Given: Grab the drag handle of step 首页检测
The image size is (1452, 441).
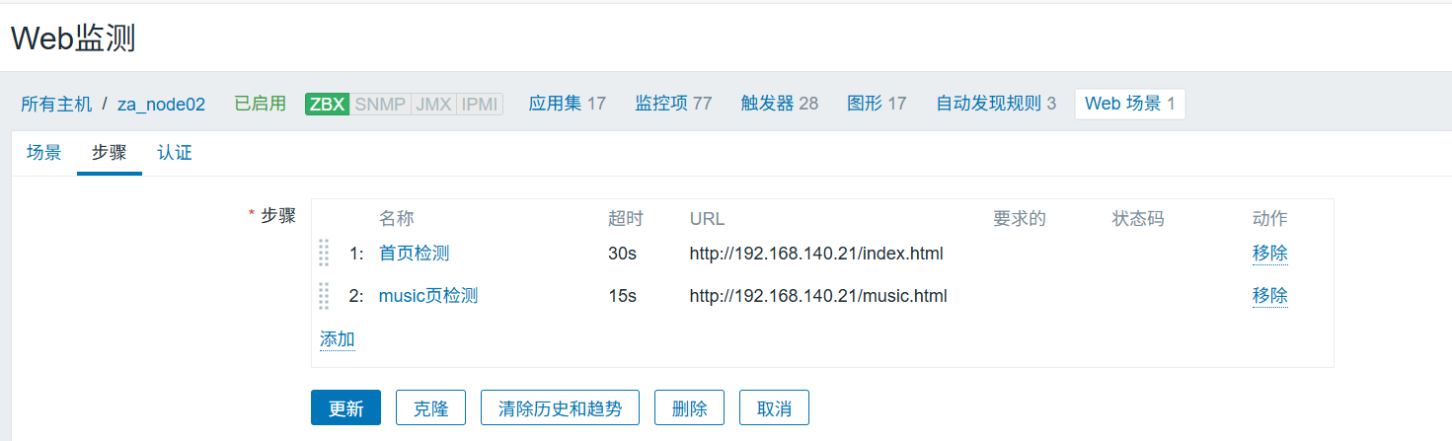Looking at the screenshot, I should coord(324,254).
